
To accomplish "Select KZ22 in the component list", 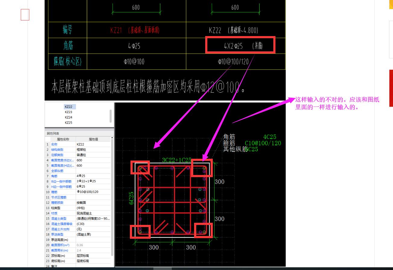I will pyautogui.click(x=69, y=107).
